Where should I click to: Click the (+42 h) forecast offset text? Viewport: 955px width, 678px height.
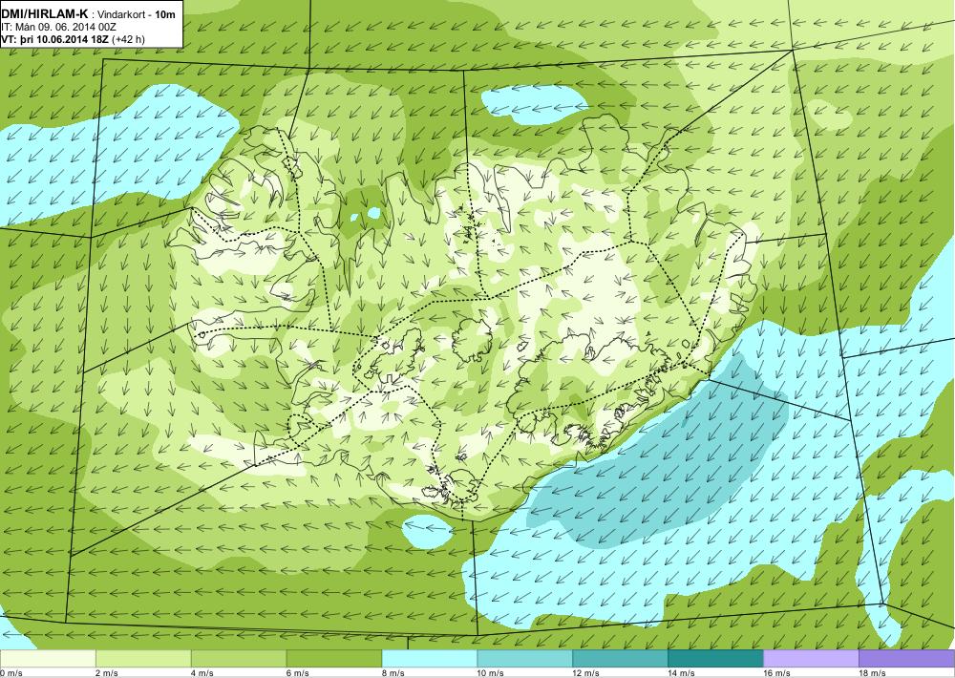coord(129,39)
